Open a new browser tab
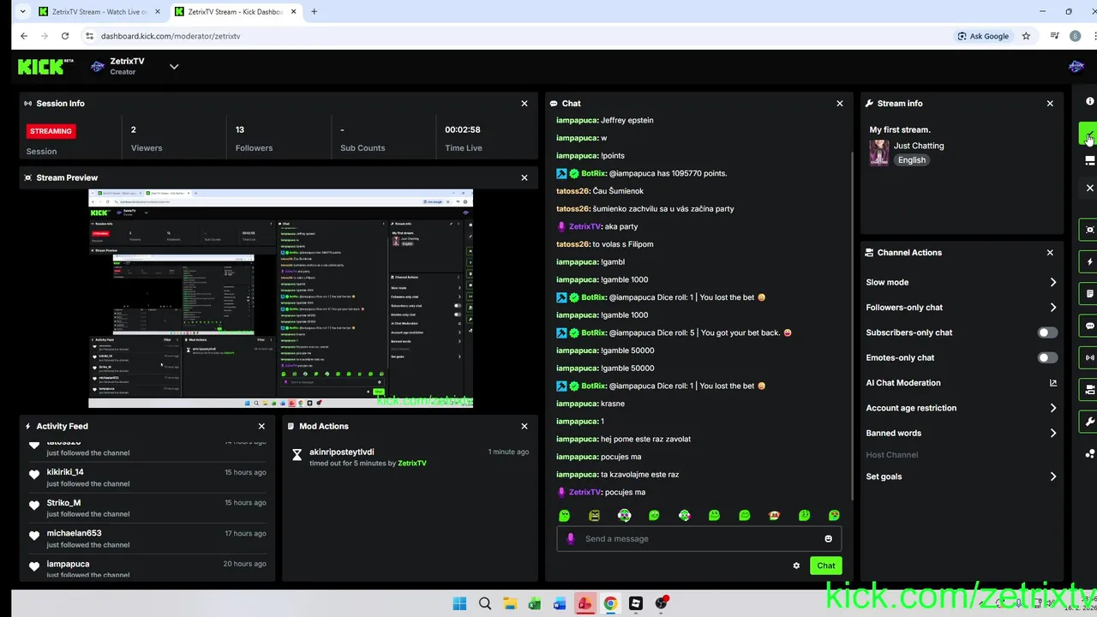The image size is (1097, 617). [x=314, y=11]
